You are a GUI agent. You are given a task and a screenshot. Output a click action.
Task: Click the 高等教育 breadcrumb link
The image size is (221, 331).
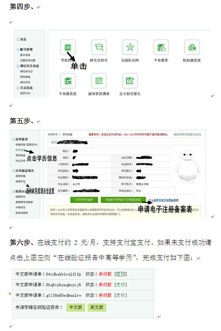(53, 134)
